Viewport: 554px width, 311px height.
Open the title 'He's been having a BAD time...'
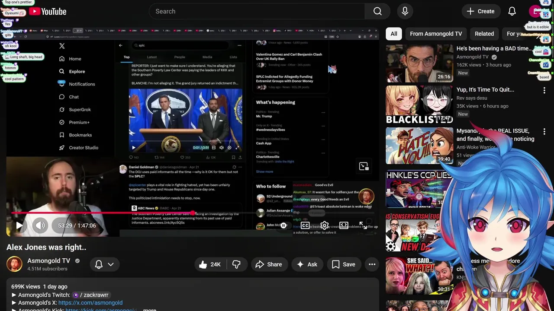(494, 48)
